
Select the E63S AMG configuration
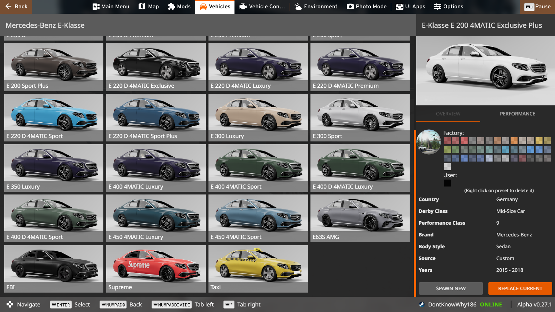coord(360,218)
